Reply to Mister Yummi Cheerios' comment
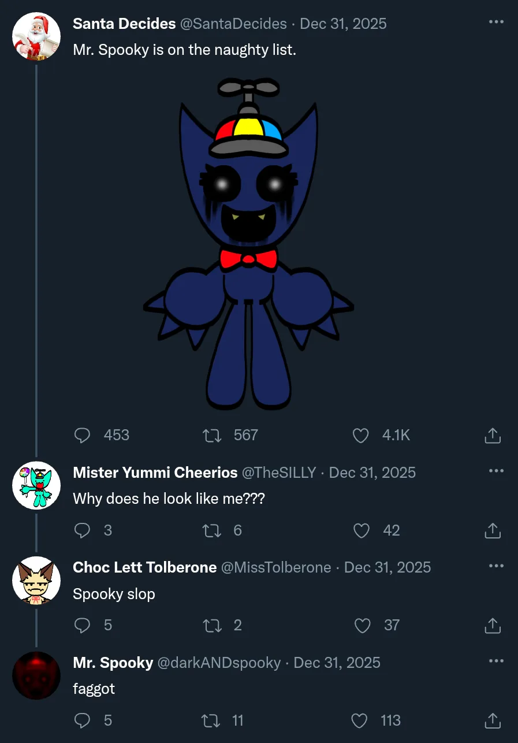 (x=83, y=530)
